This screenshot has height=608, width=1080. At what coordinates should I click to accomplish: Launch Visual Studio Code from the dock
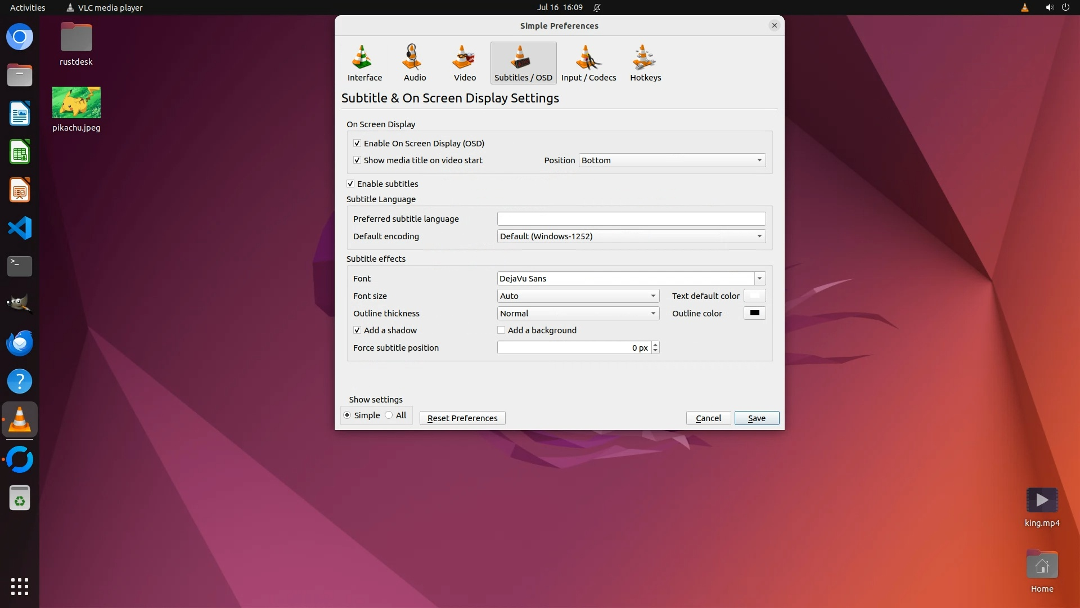coord(20,228)
